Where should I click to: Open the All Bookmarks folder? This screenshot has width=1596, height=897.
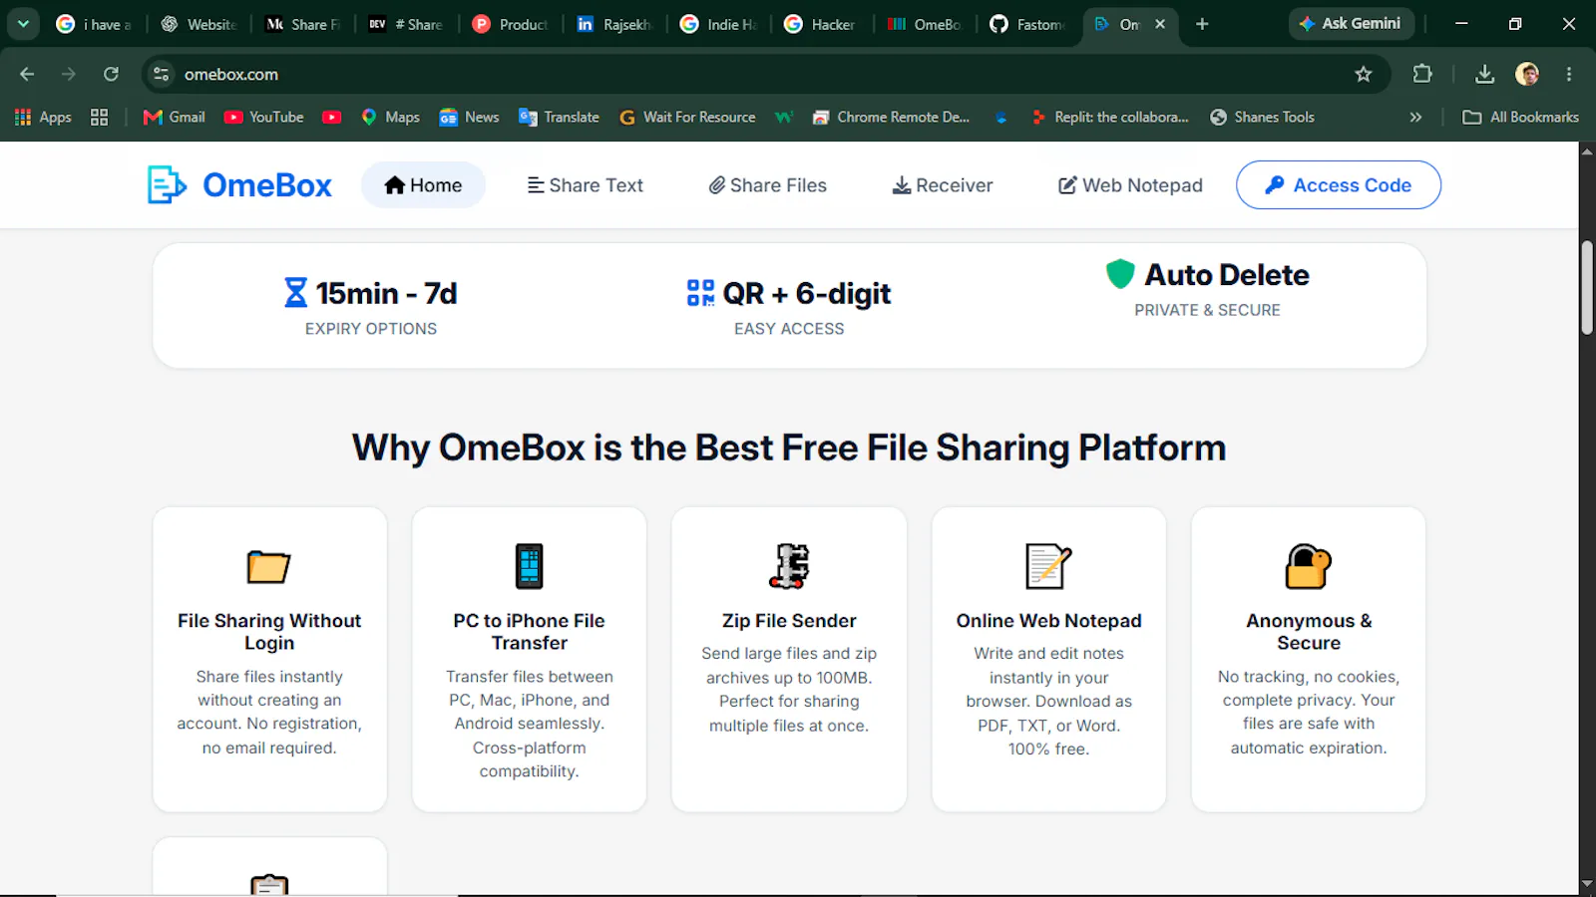(x=1521, y=117)
